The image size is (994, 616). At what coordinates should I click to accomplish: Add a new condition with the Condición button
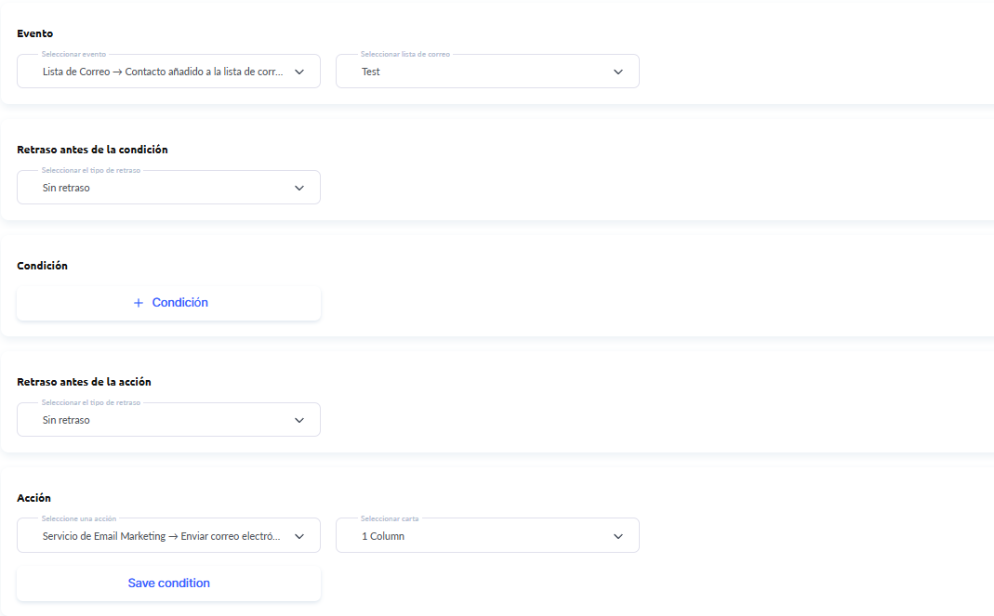point(179,303)
